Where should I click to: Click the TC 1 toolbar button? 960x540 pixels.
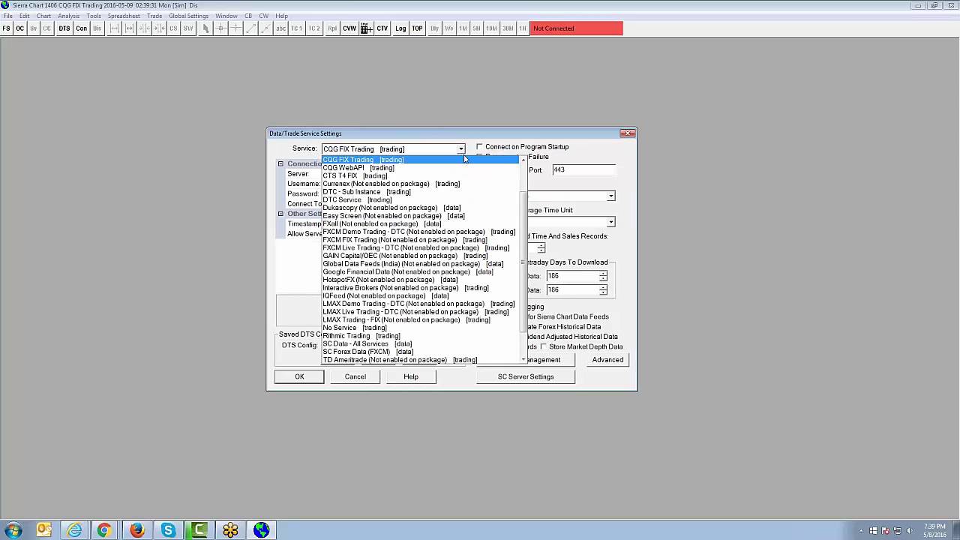pos(297,28)
